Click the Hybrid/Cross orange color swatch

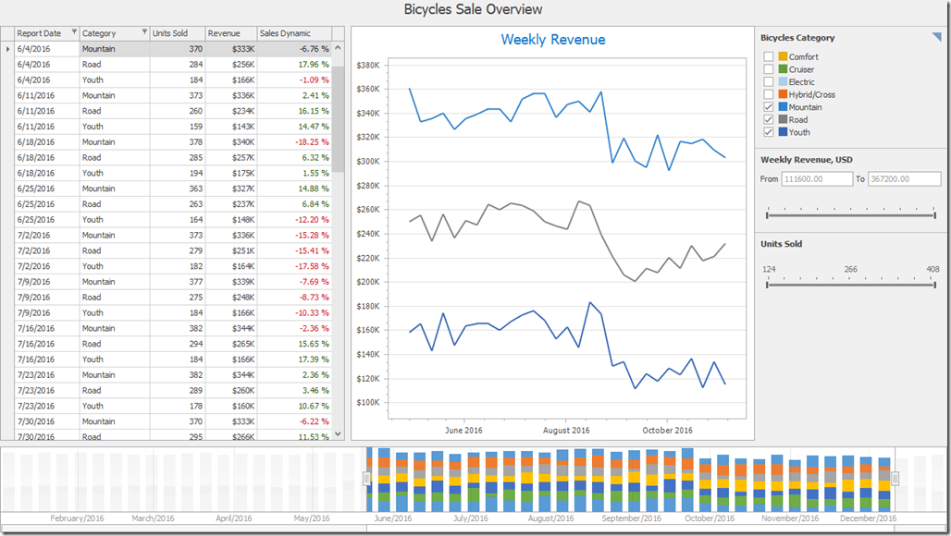783,94
